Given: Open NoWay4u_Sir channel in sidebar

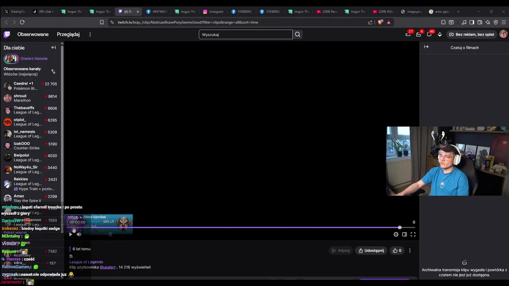Looking at the screenshot, I should (x=31, y=170).
